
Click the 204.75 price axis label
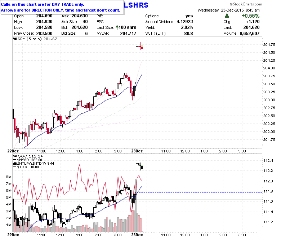pyautogui.click(x=269, y=44)
